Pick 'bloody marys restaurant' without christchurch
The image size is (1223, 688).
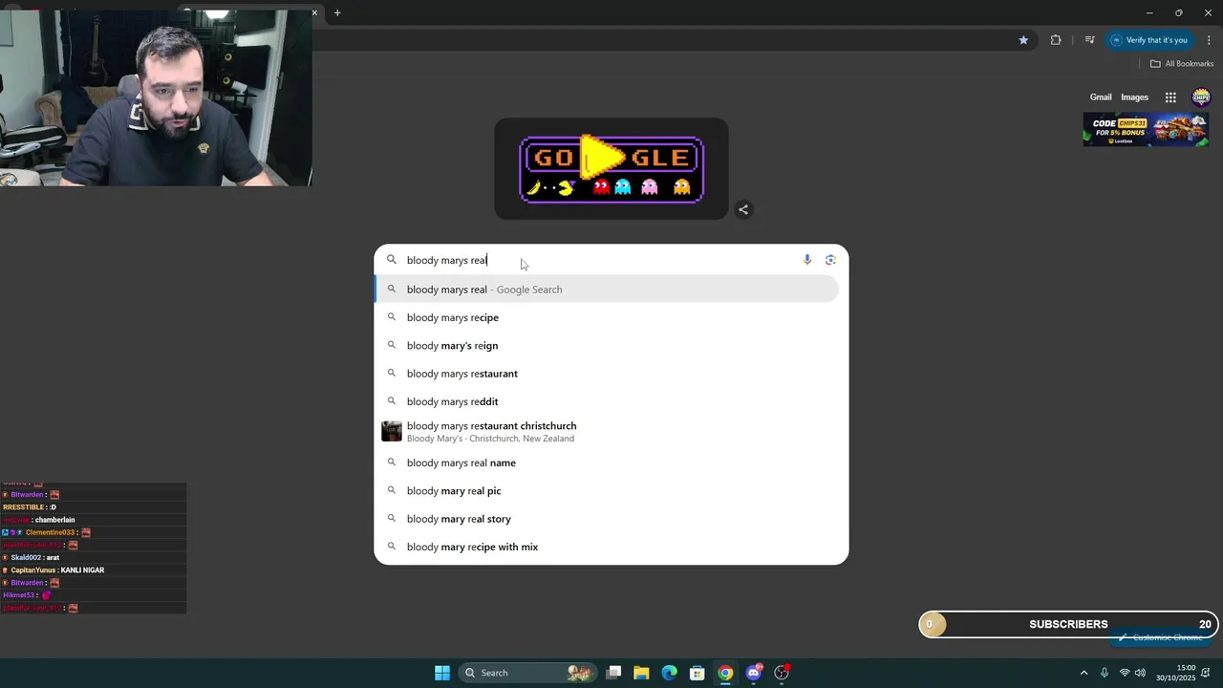click(x=607, y=374)
